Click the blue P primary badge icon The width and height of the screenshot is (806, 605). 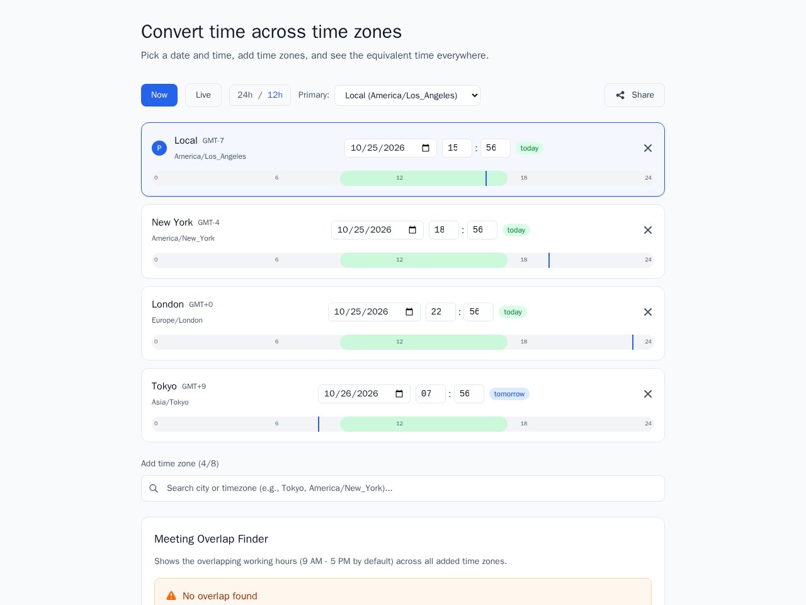pos(159,148)
